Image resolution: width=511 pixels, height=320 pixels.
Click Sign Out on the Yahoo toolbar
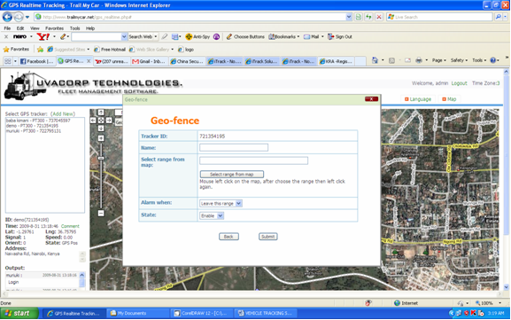point(340,36)
